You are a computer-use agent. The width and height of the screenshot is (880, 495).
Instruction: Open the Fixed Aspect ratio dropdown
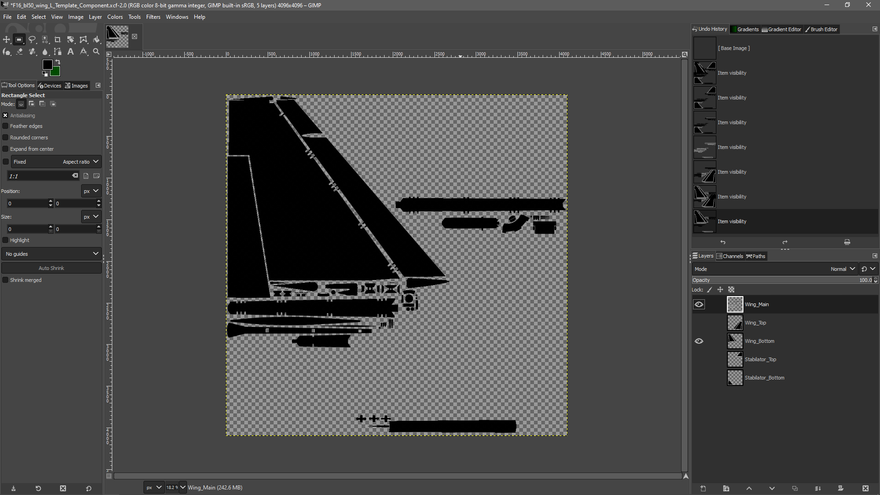pos(56,162)
